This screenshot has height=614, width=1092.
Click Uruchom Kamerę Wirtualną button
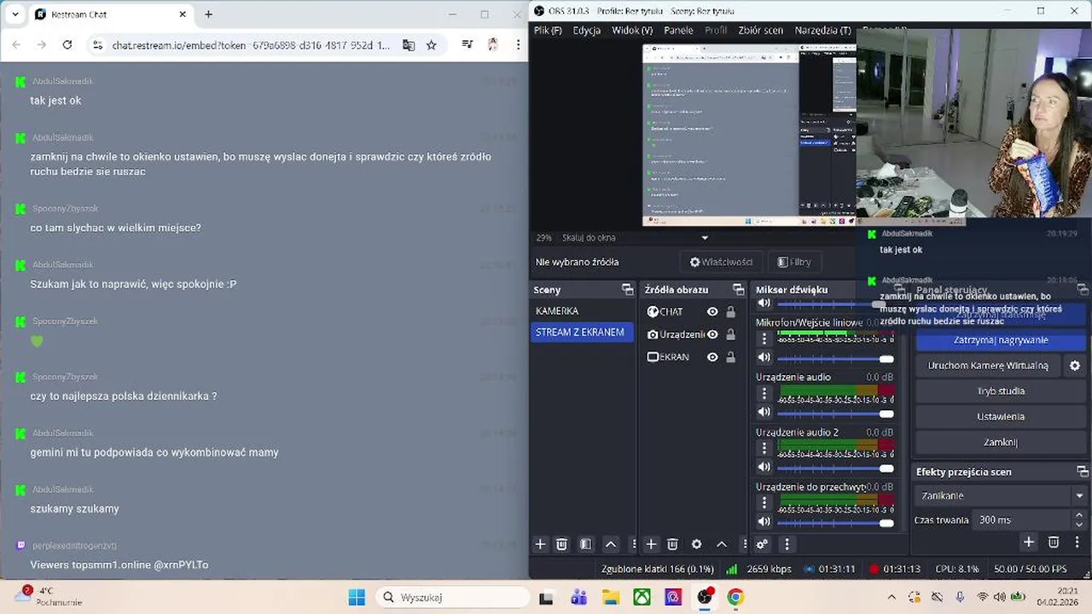pos(988,365)
